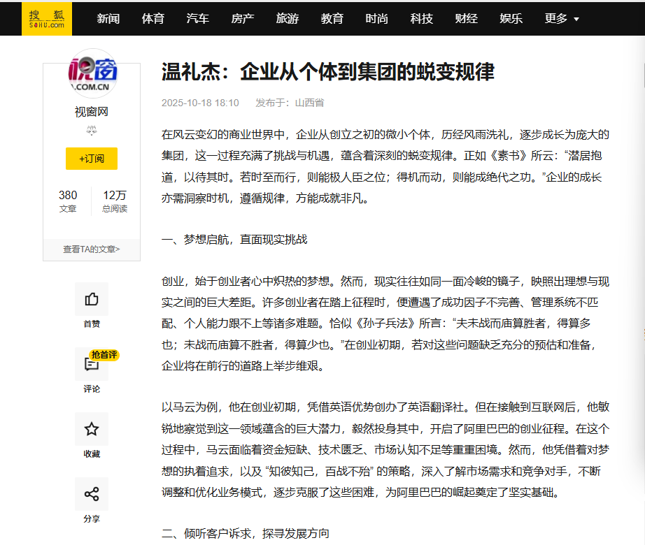This screenshot has width=645, height=545.
Task: Visit the 娱乐 section
Action: point(511,19)
